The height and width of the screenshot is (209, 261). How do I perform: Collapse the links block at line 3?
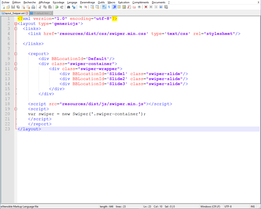pyautogui.click(x=16, y=29)
